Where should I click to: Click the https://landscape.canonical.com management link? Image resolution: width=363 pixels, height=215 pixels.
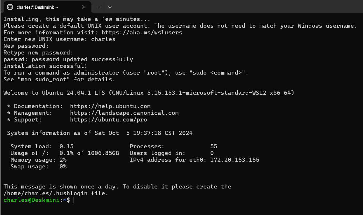pos(124,113)
